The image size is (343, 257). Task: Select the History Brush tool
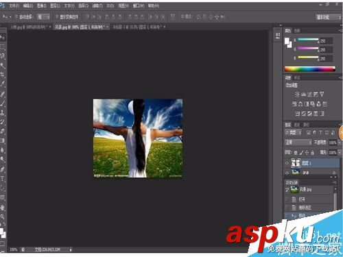[x=3, y=122]
